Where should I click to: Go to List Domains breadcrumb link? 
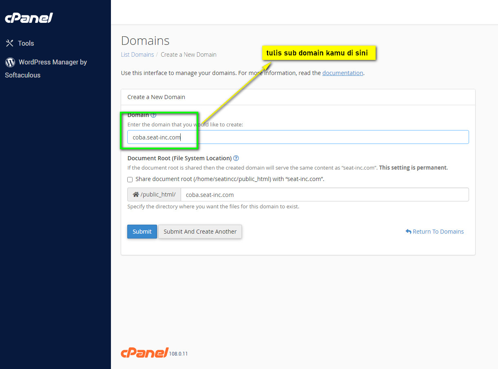(x=137, y=55)
